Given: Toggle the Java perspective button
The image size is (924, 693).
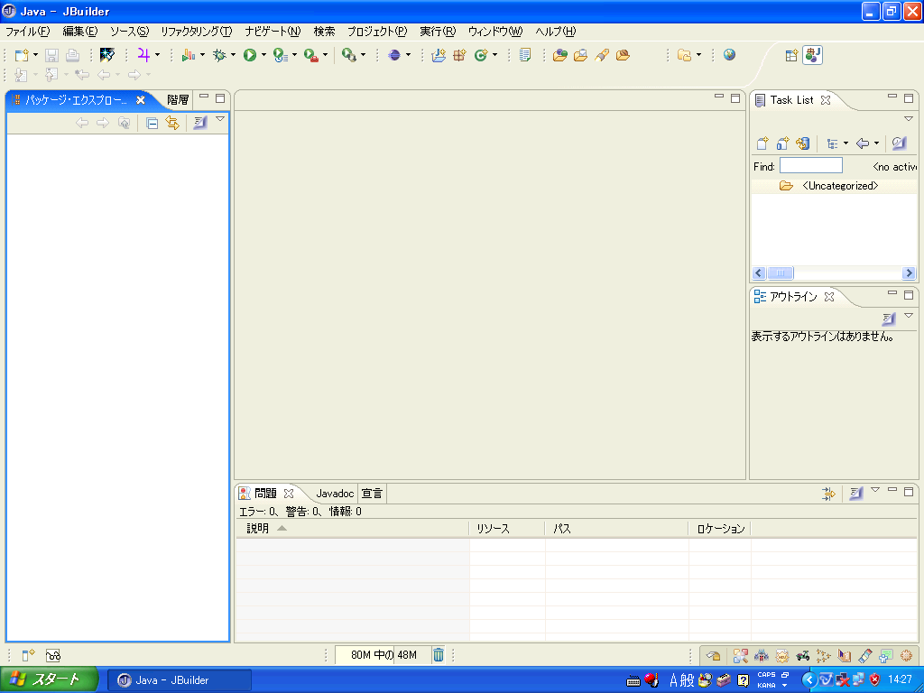Looking at the screenshot, I should 812,55.
